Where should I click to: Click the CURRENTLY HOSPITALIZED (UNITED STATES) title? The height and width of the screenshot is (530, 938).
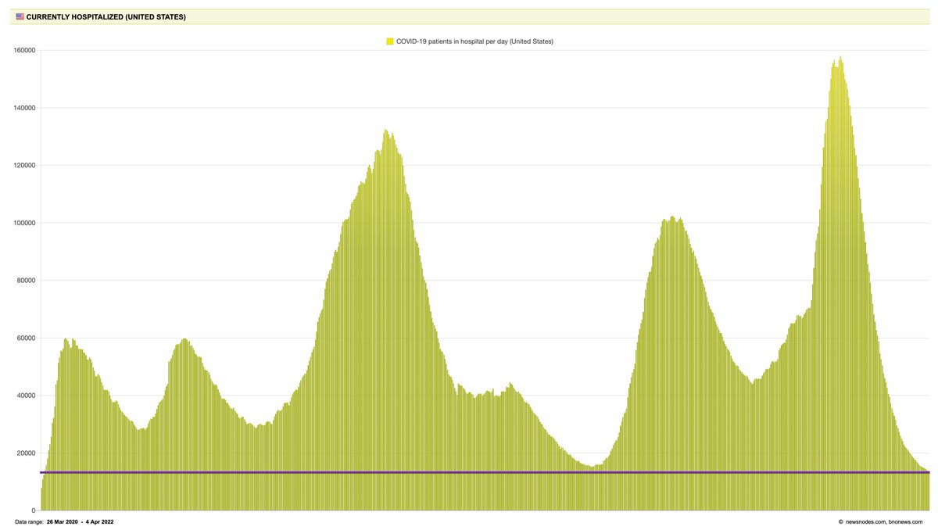click(106, 16)
